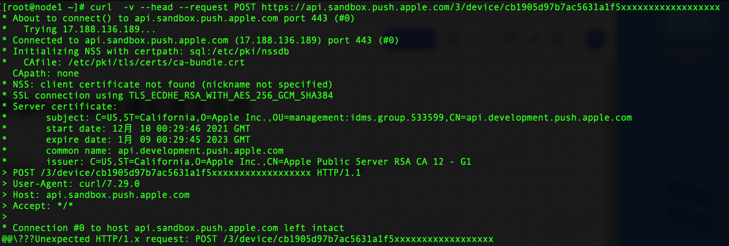Click the Accept: */* header line
The height and width of the screenshot is (246, 729).
pos(43,206)
